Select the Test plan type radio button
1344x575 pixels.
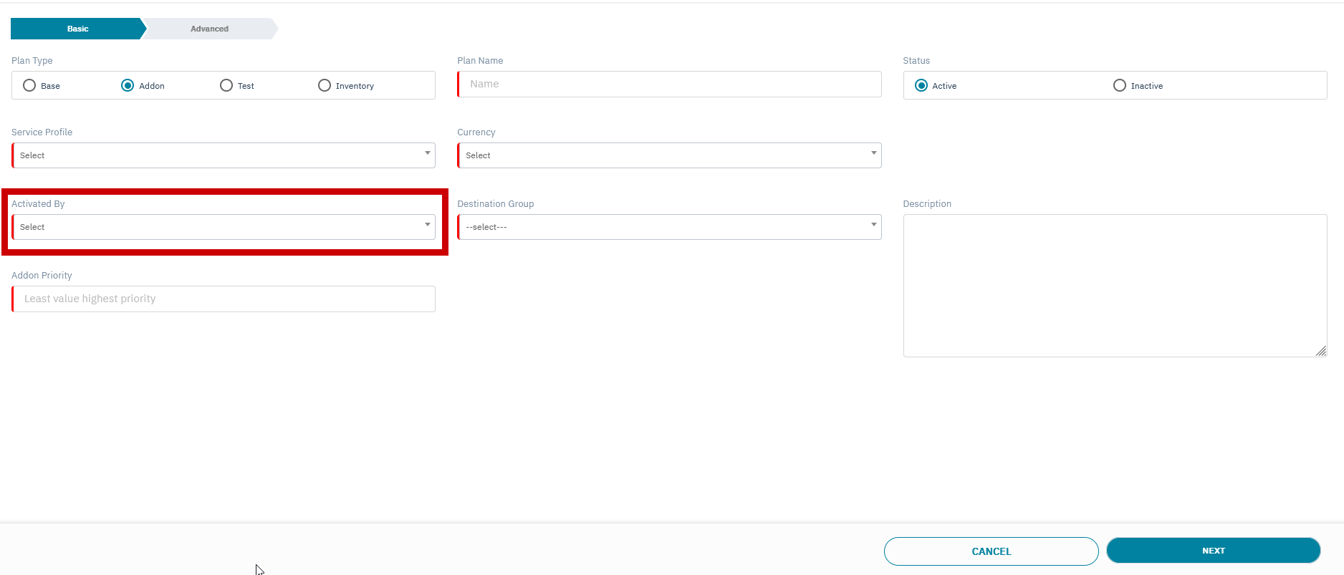point(226,85)
